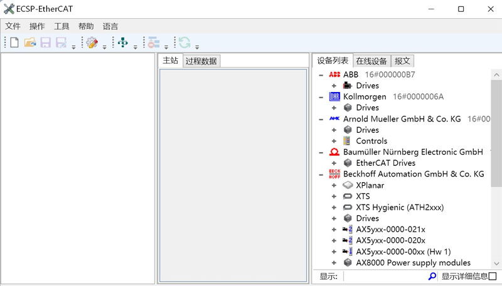Select Drives text under Beckhoff Automation
This screenshot has width=502, height=286.
tap(368, 218)
